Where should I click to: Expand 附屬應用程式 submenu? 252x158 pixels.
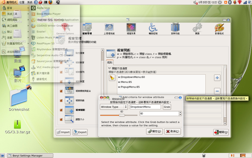tap(15, 43)
